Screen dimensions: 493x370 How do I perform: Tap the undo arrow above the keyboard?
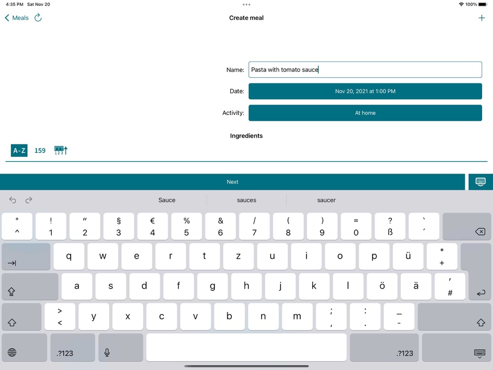pos(13,200)
